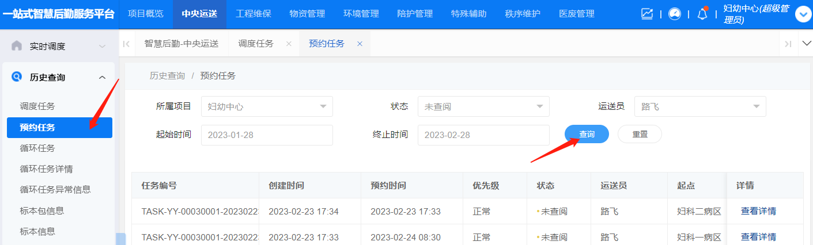813x245 pixels.
Task: Click the search icon beside 历史查询
Action: point(17,76)
